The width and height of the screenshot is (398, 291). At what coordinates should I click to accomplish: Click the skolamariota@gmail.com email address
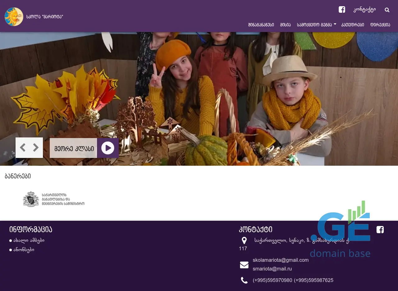(x=280, y=260)
